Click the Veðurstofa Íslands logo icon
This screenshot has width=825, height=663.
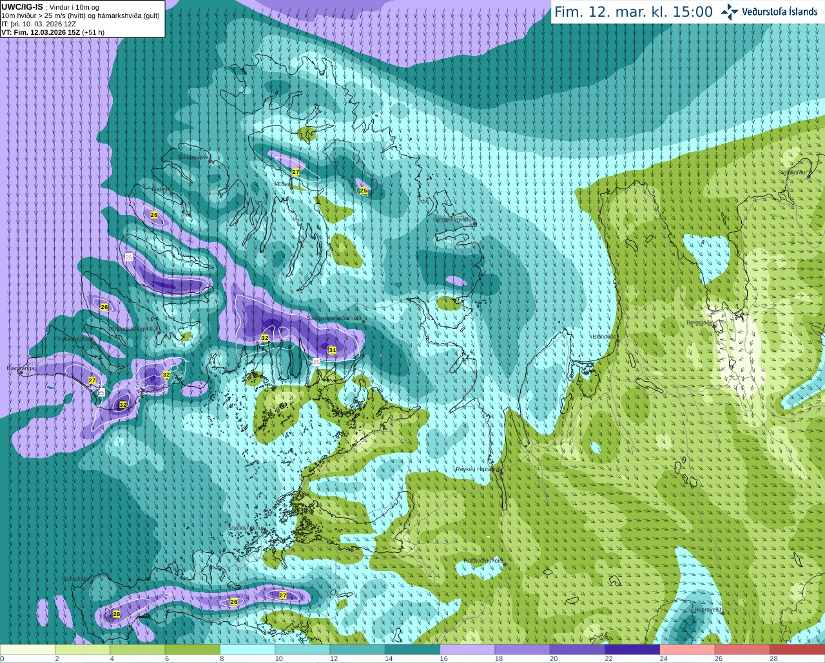tap(730, 11)
